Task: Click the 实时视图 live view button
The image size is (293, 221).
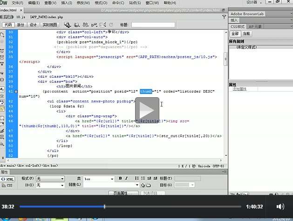Action: 49,24
